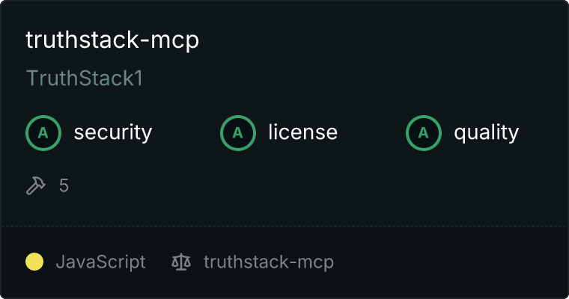Click the hammer tools icon
This screenshot has width=569, height=299.
tap(36, 185)
